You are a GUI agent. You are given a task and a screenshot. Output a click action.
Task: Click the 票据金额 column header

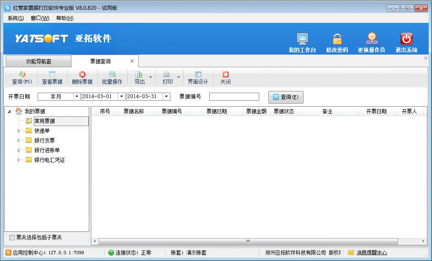pos(257,111)
